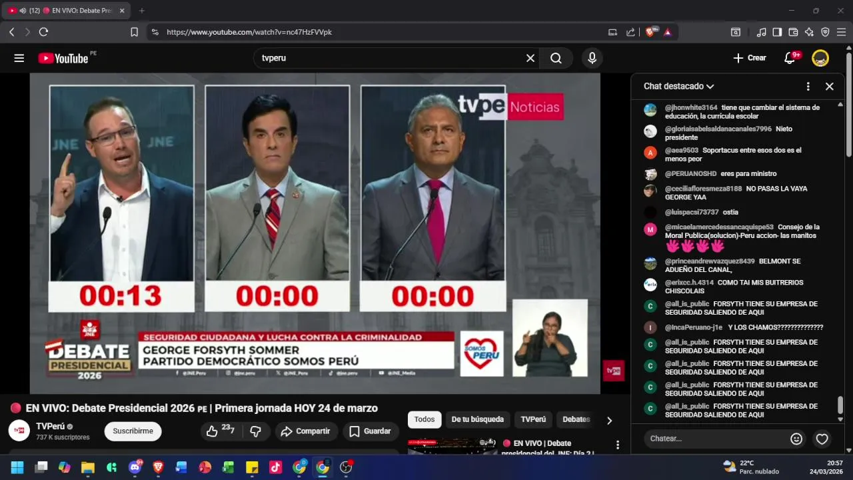Viewport: 853px width, 480px height.
Task: Open the account avatar menu
Action: click(x=820, y=58)
